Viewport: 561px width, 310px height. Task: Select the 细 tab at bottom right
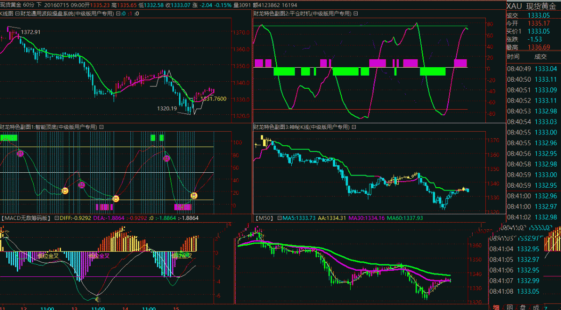pyautogui.click(x=496, y=307)
